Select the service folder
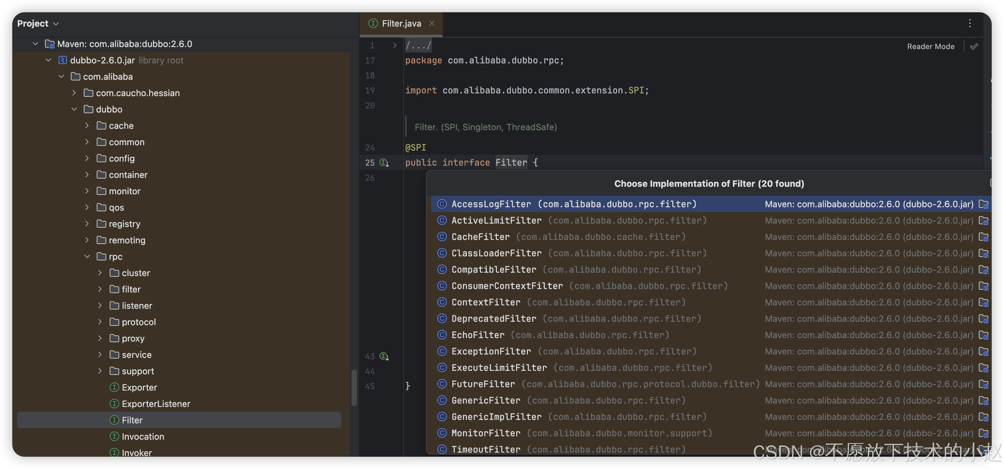Screen dimensions: 1004x469 (131, 355)
